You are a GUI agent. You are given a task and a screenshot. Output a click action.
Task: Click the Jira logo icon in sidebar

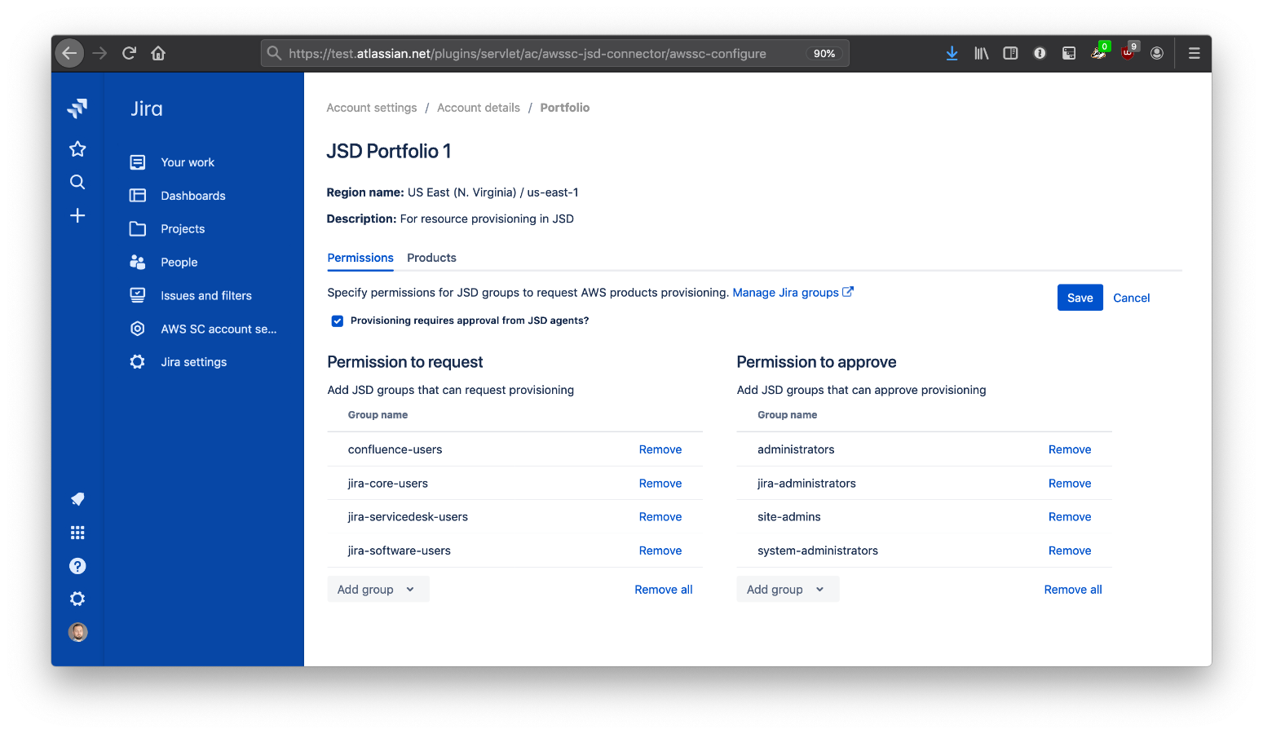tap(77, 108)
